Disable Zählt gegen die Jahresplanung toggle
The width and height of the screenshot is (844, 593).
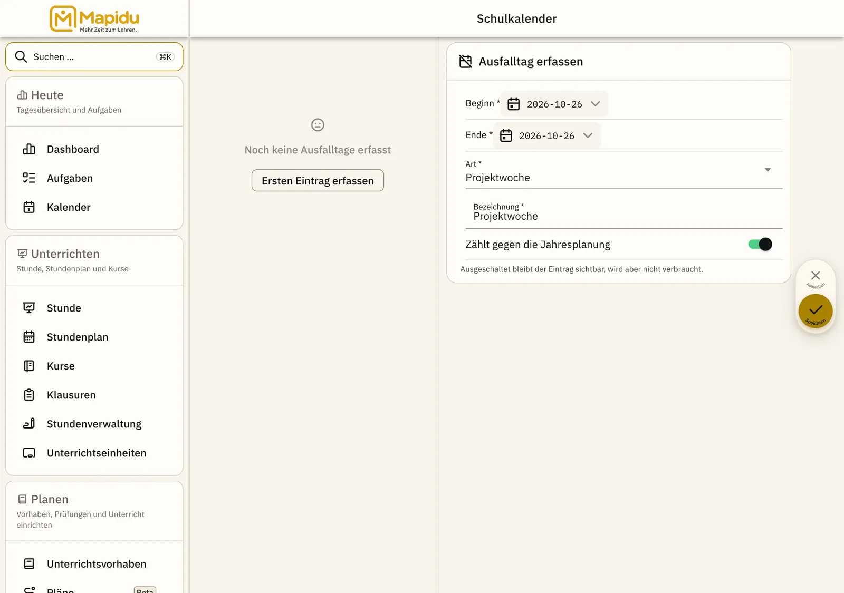coord(760,244)
